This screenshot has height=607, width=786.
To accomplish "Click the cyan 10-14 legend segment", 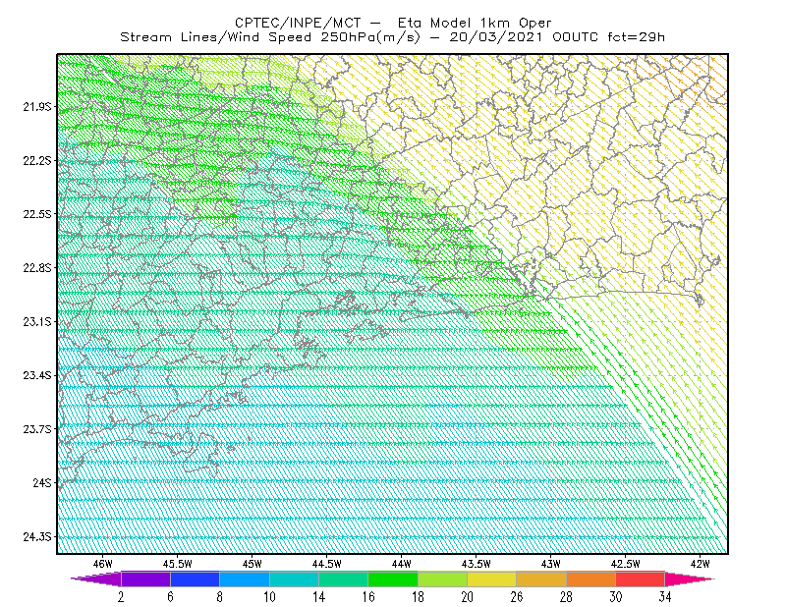I will pos(294,579).
